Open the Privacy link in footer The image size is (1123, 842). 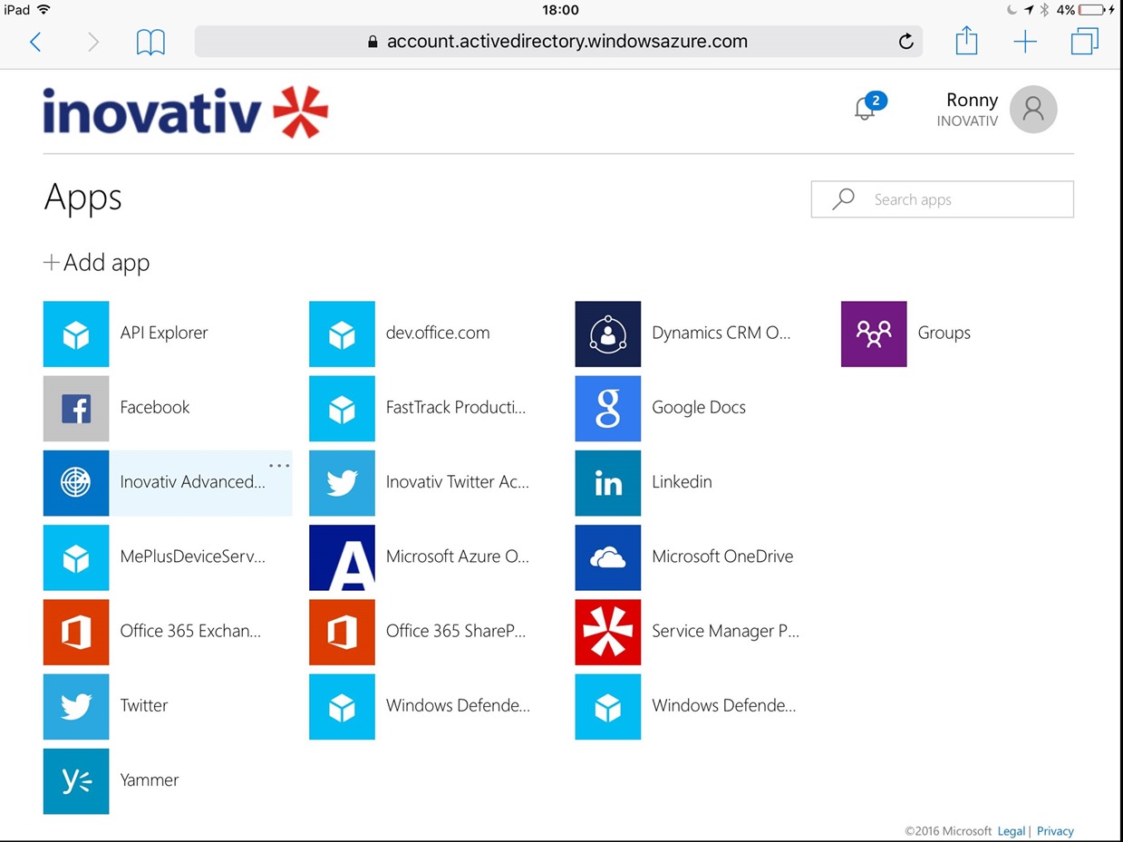coord(1055,831)
